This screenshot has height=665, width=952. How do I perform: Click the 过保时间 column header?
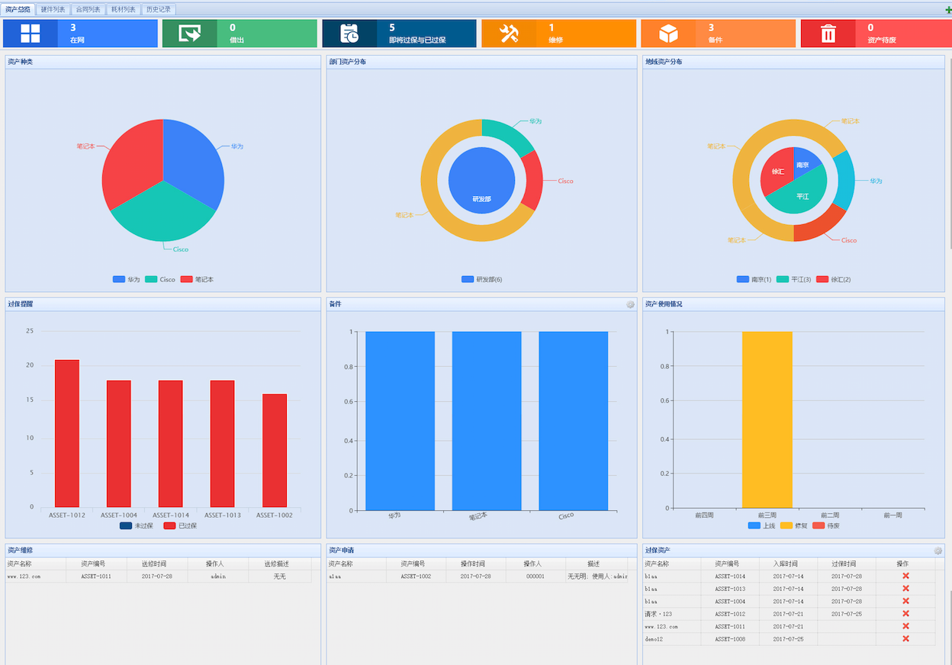tap(847, 564)
